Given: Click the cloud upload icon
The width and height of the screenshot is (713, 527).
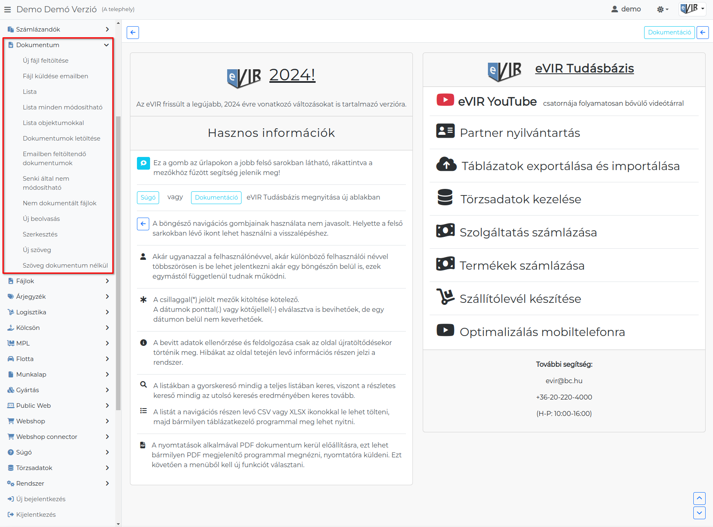Looking at the screenshot, I should [446, 164].
